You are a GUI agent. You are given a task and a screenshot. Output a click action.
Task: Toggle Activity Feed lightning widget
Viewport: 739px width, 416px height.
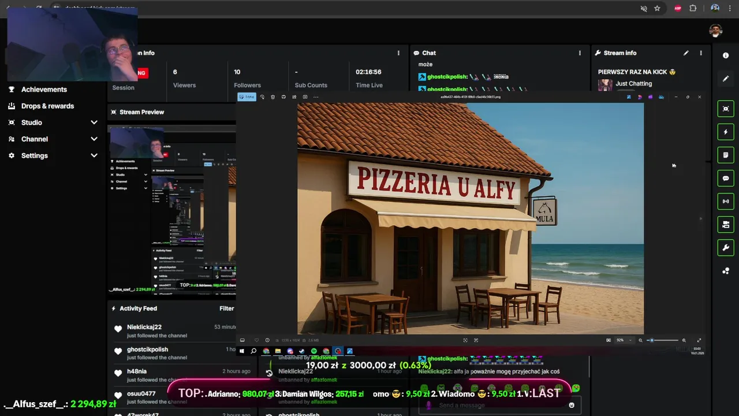tap(726, 132)
